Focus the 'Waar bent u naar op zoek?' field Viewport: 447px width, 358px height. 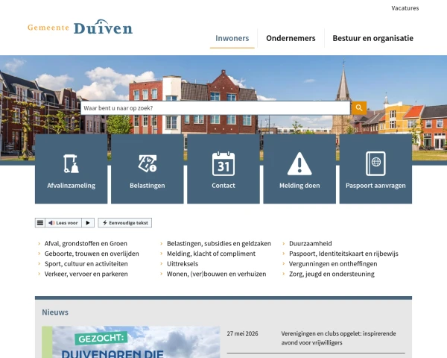pos(215,108)
